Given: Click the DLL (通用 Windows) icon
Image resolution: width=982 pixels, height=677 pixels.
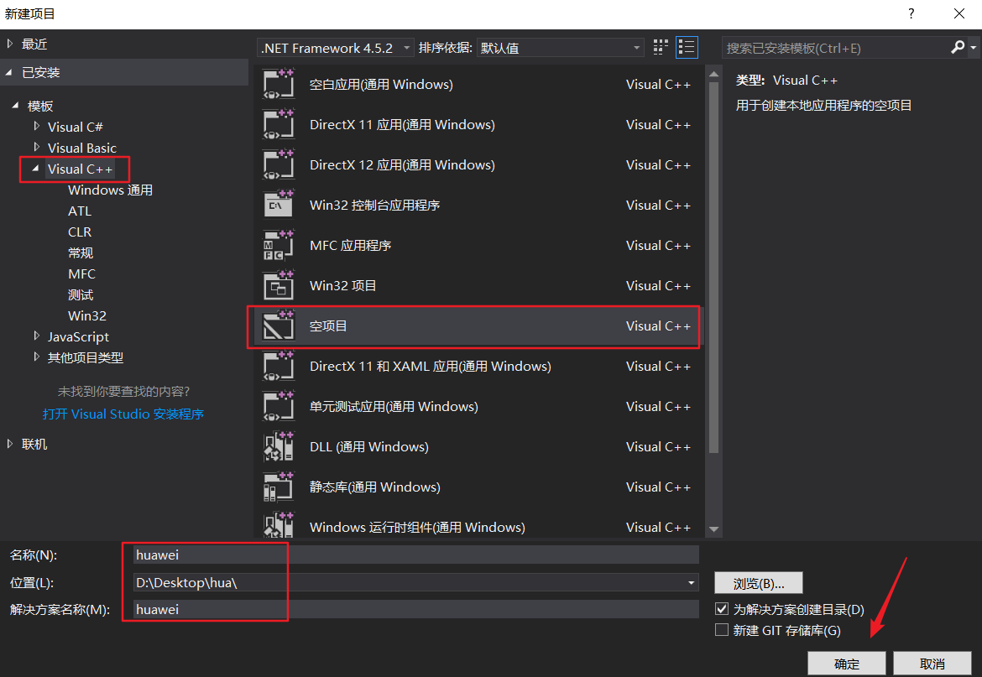Looking at the screenshot, I should click(279, 446).
